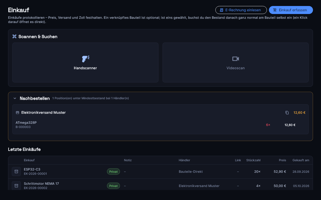Click the video camera icon
The image size is (321, 200).
tap(235, 59)
